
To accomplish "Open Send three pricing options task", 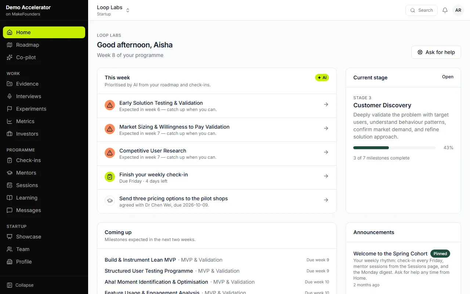I will coord(217,201).
